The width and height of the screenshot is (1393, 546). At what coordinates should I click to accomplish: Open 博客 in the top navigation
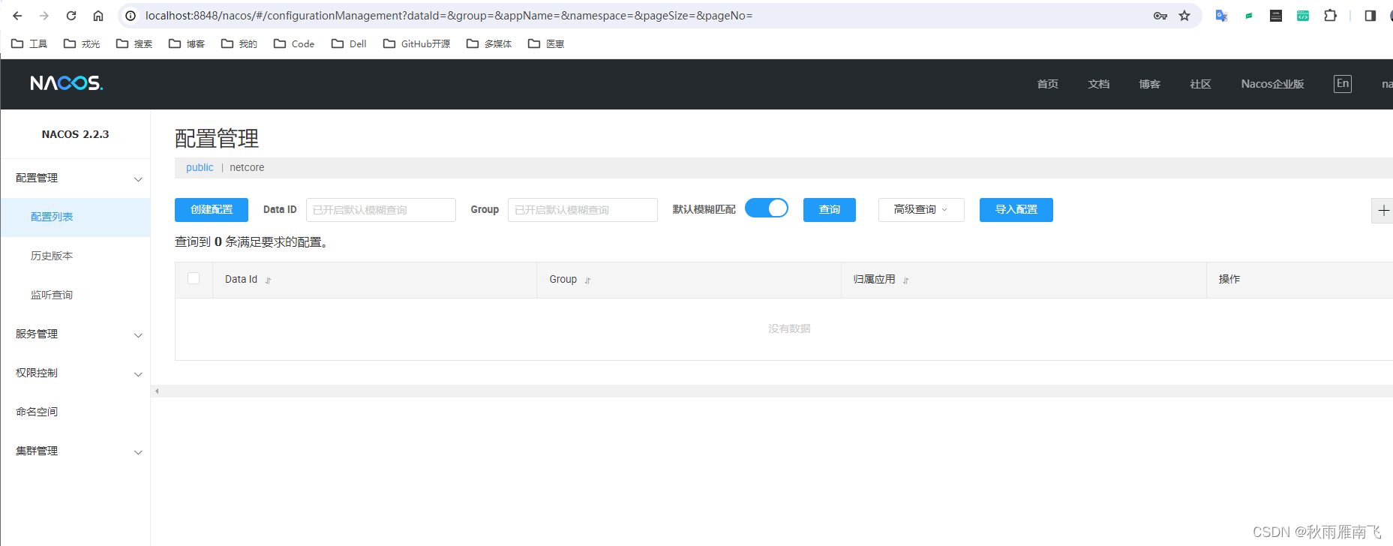pos(1150,84)
